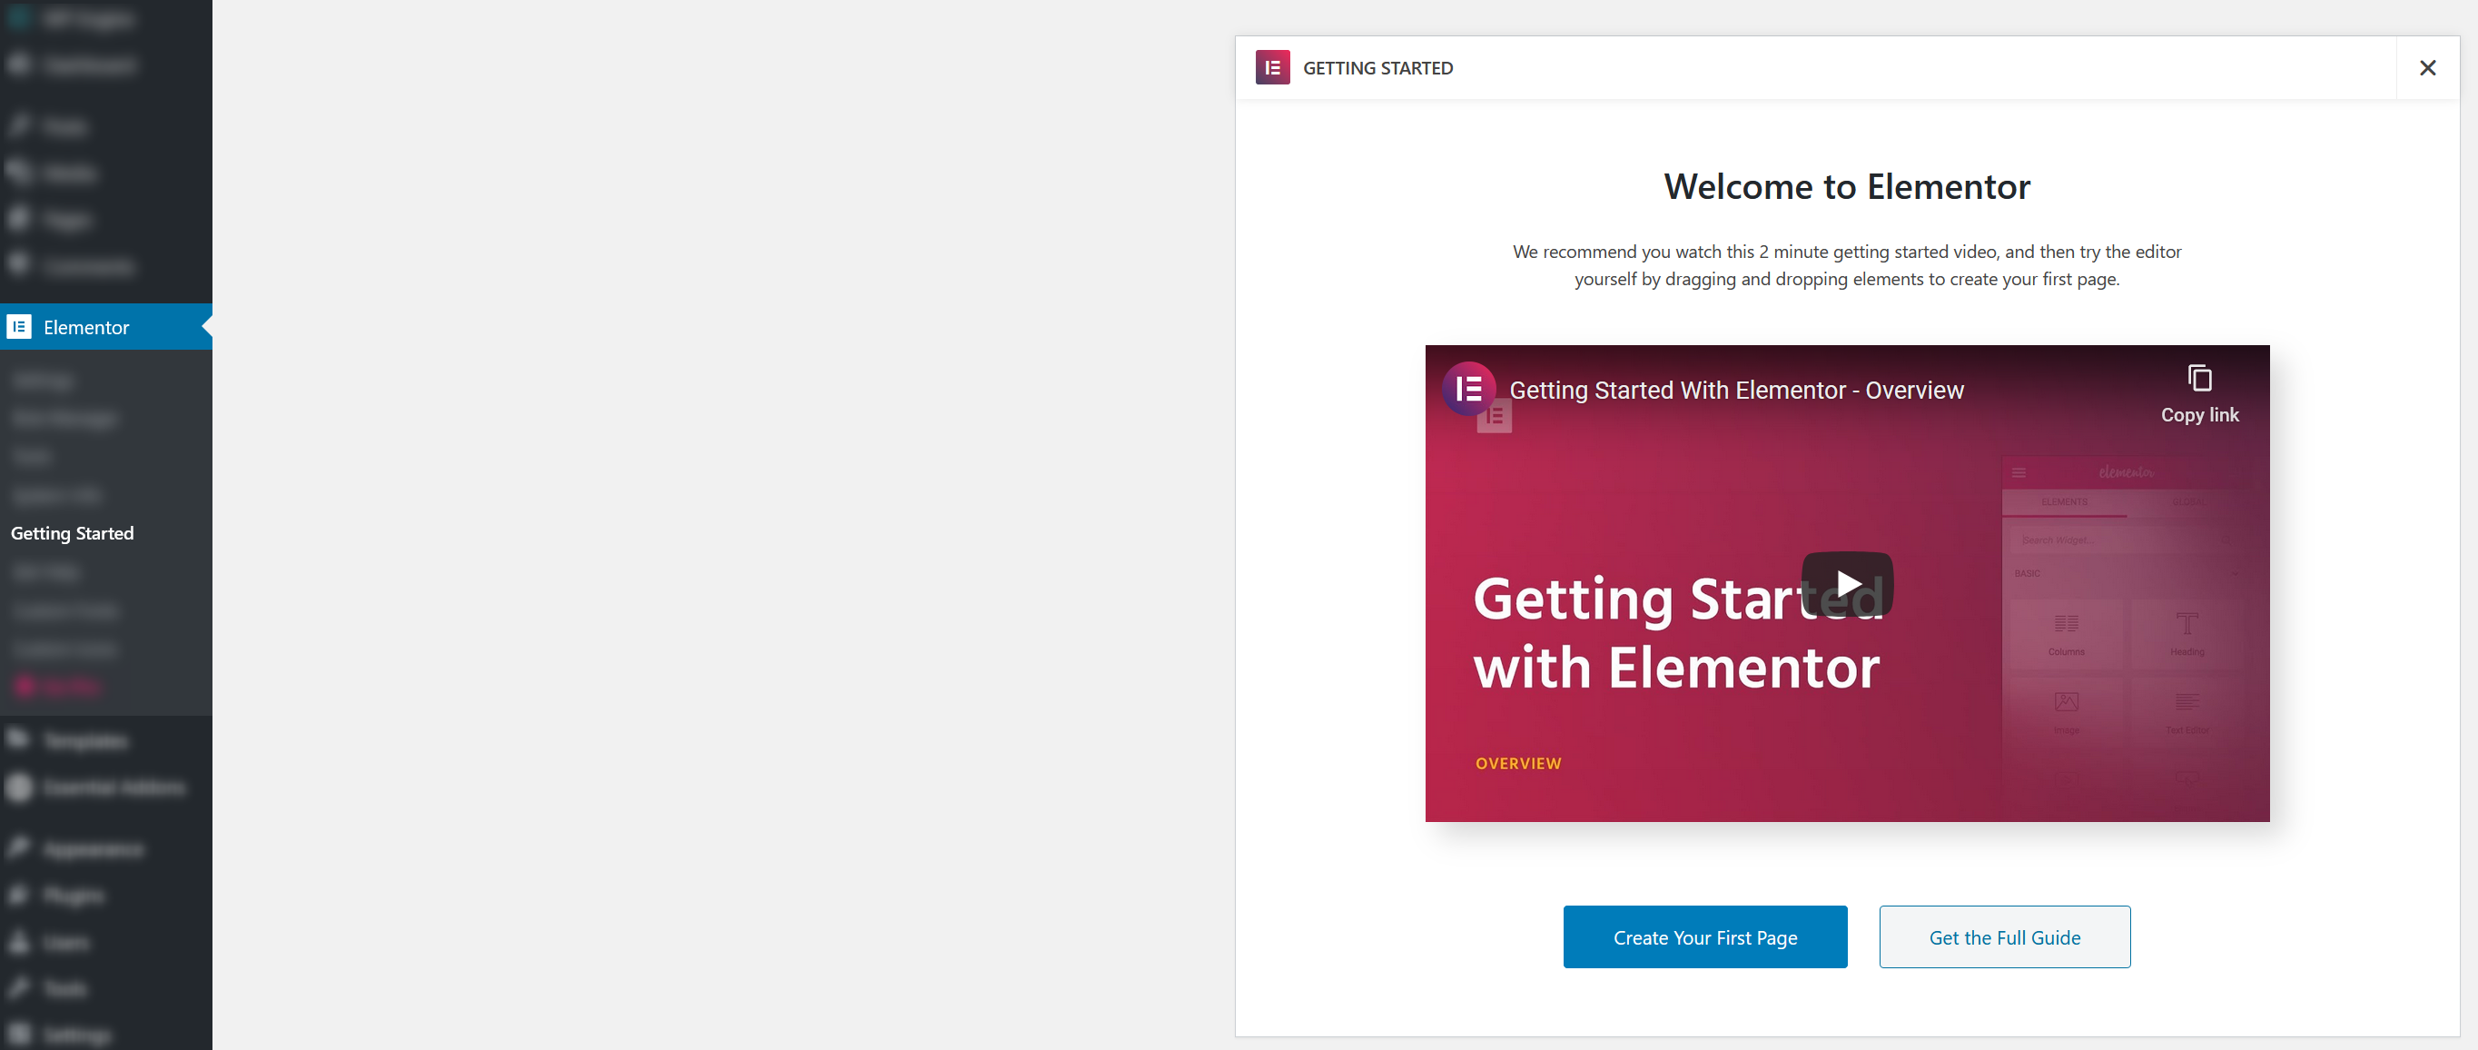Viewport: 2478px width, 1050px height.
Task: Open the Settings icon at sidebar bottom
Action: click(19, 1034)
